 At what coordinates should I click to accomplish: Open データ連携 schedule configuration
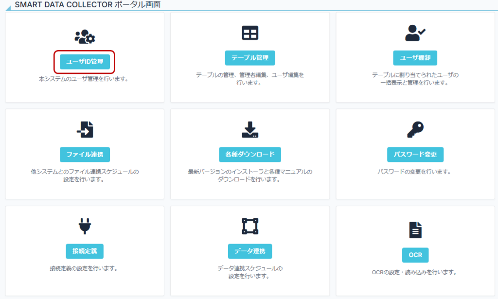pyautogui.click(x=249, y=251)
